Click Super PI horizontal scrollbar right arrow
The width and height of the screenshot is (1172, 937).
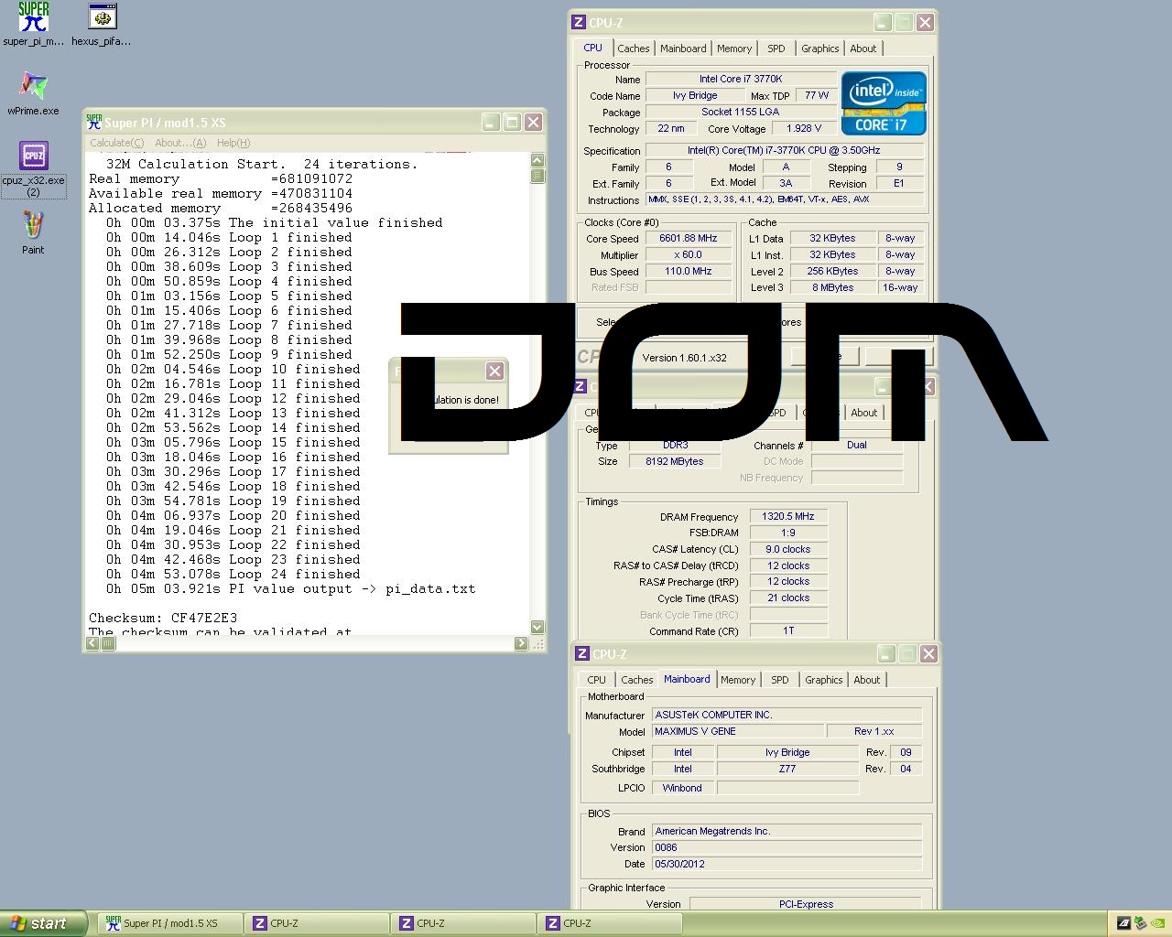pos(521,643)
